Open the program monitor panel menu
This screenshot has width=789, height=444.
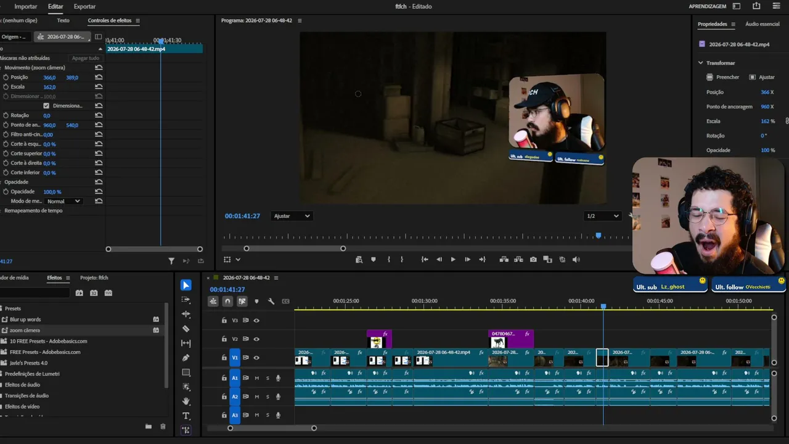point(300,20)
